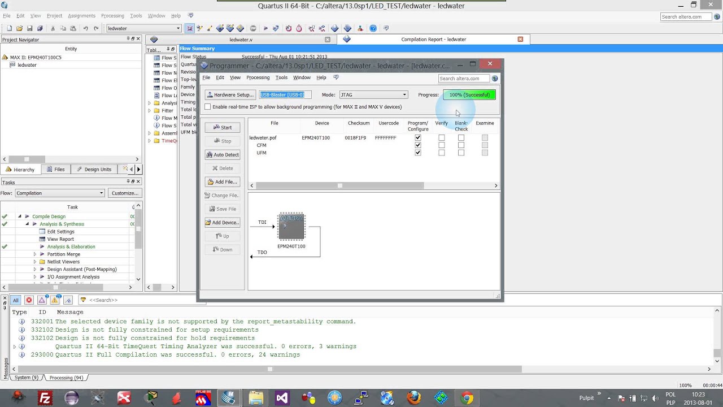Screen dimensions: 723x407
Task: Expand the Netlist Viewers task folder
Action: 34,262
